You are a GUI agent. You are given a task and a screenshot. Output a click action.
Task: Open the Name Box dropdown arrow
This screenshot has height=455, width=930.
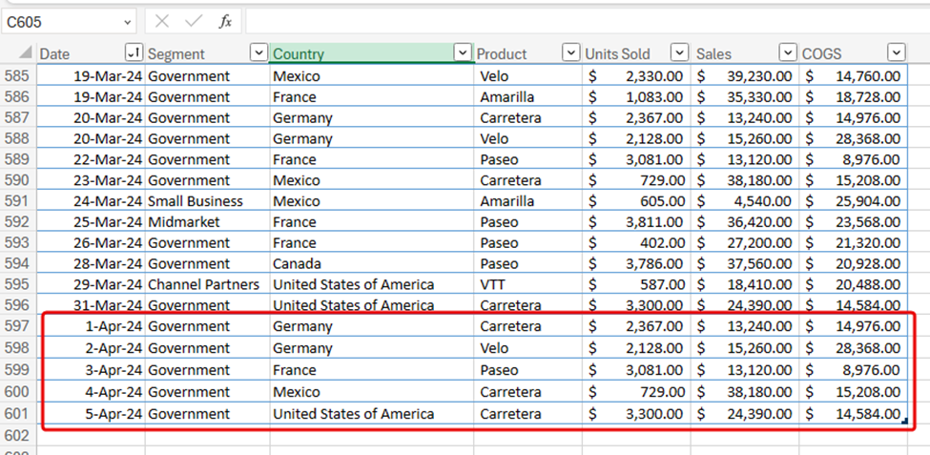128,22
